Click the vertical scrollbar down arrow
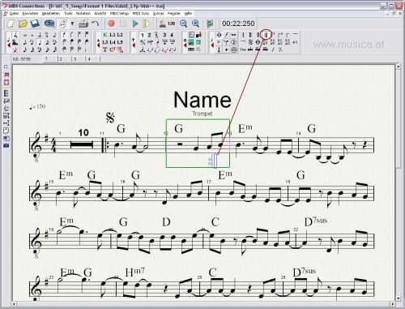The height and width of the screenshot is (309, 405). pyautogui.click(x=399, y=298)
